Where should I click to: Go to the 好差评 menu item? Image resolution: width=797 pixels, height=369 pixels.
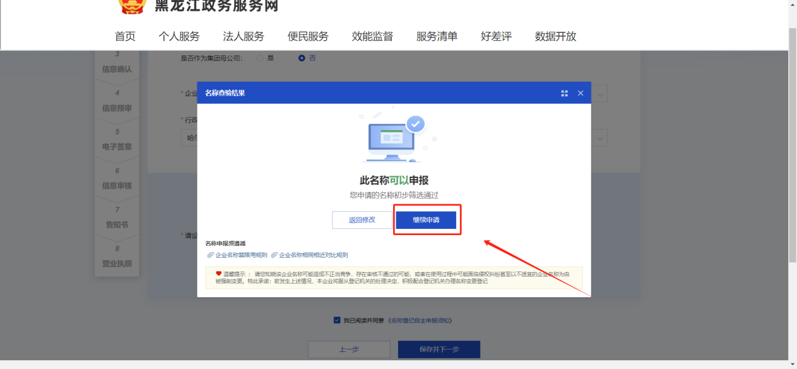496,36
